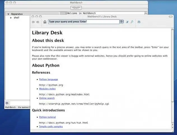177x135 pixels.
Task: Open the Python language link
Action: click(x=48, y=79)
